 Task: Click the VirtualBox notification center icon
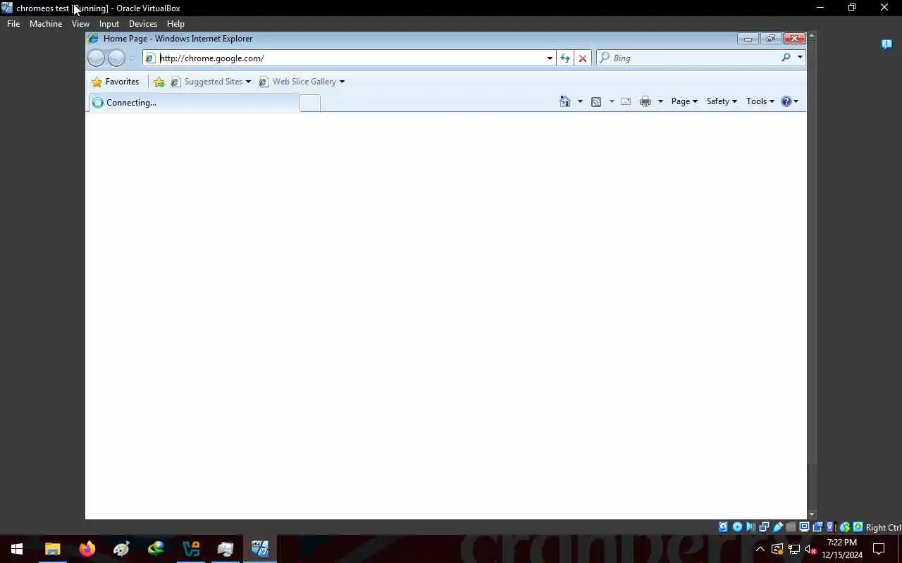click(886, 44)
